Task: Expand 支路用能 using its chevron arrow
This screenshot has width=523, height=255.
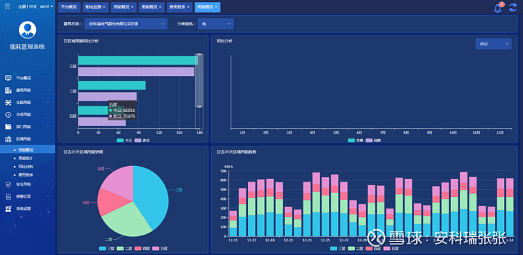Action: (x=48, y=103)
